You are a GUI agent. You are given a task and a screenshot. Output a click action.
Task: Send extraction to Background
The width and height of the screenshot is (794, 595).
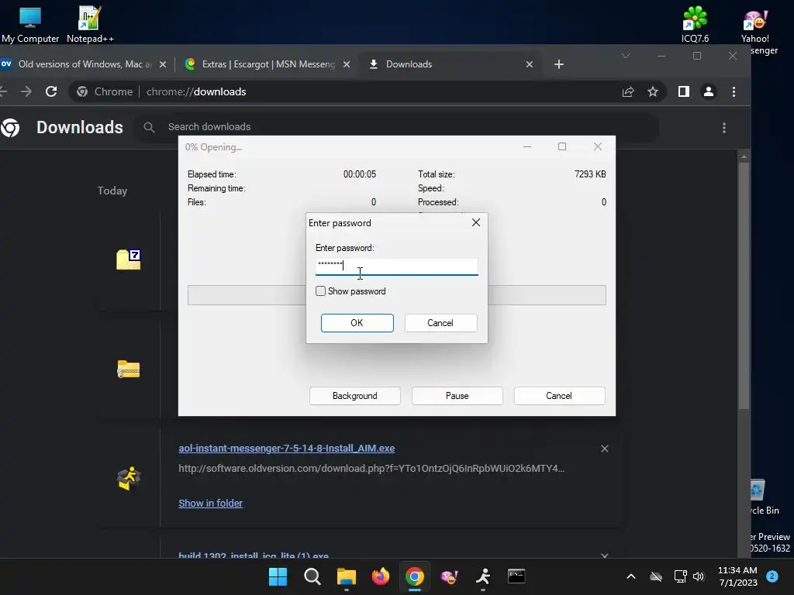[355, 396]
